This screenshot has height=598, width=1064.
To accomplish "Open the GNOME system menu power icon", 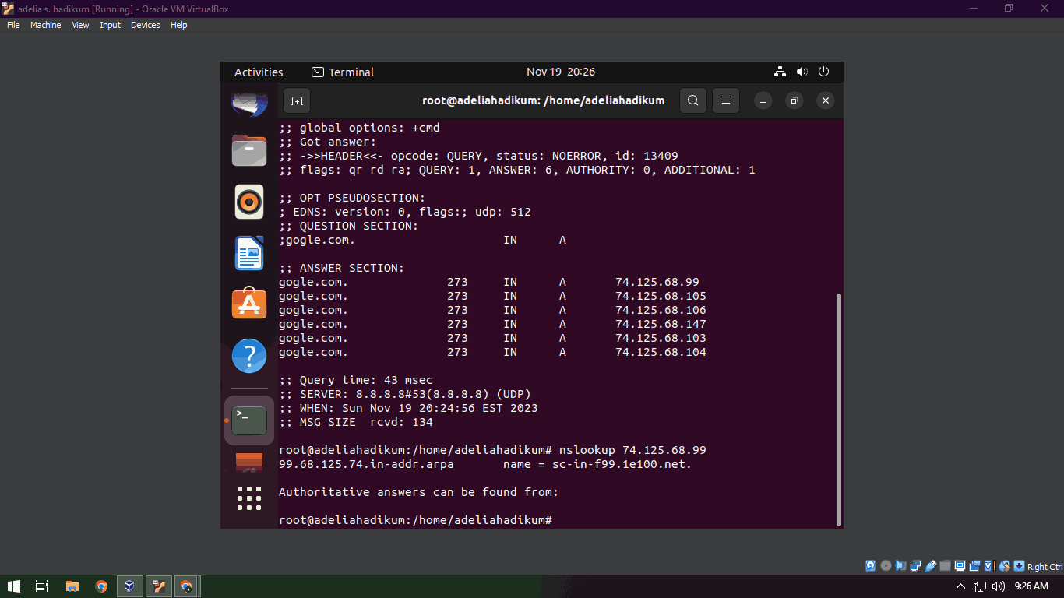I will pos(824,72).
